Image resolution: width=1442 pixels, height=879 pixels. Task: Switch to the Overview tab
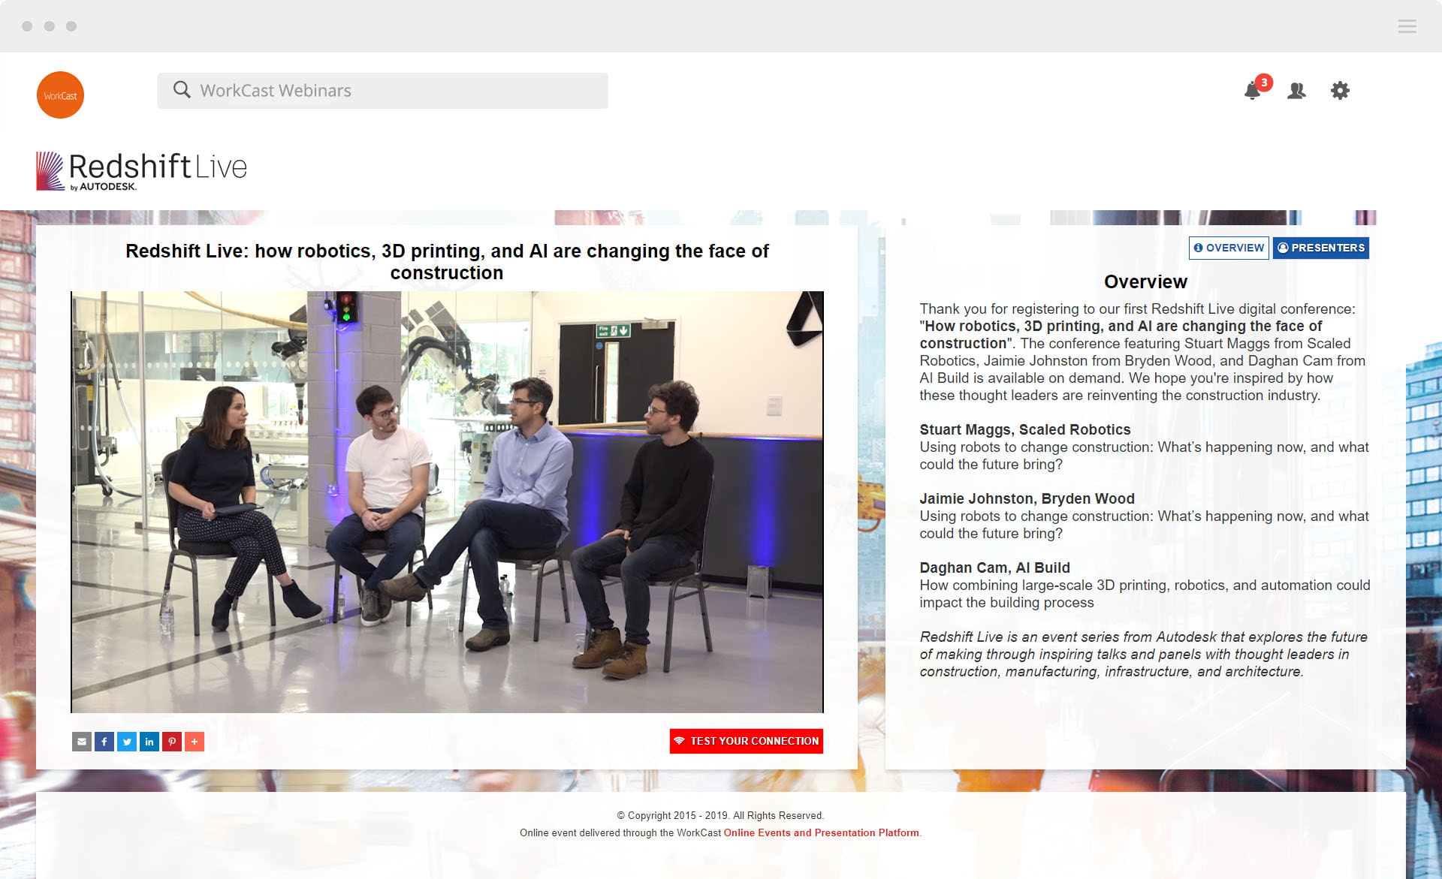coord(1229,248)
